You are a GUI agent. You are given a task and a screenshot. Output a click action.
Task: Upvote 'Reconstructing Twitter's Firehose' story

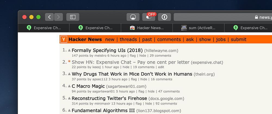[x=69, y=98]
